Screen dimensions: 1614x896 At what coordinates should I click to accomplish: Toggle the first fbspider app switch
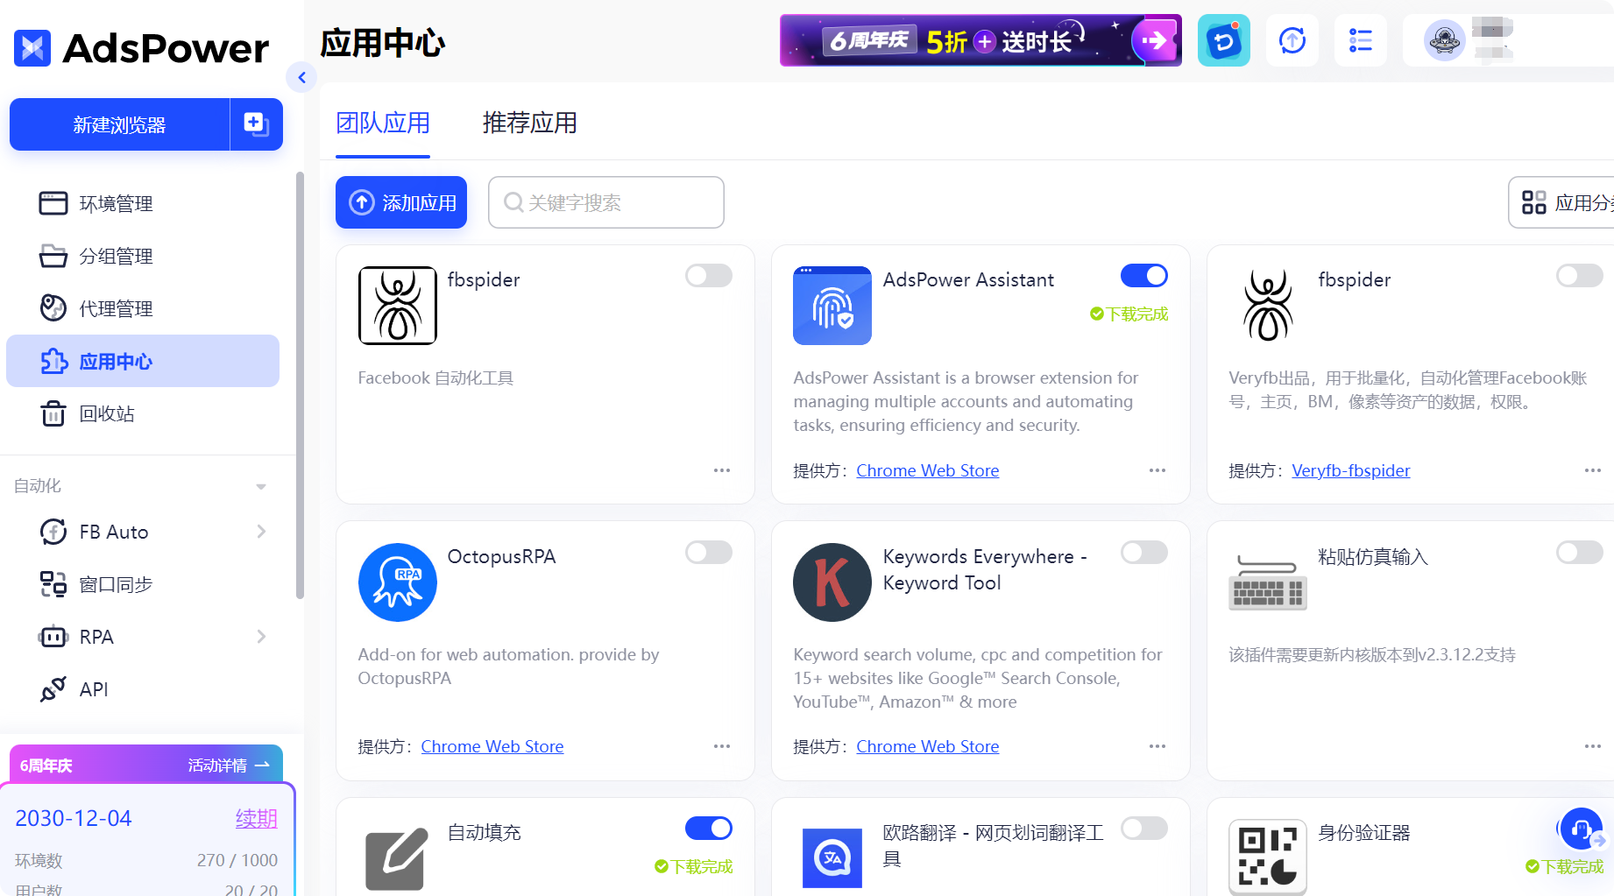[x=709, y=276]
